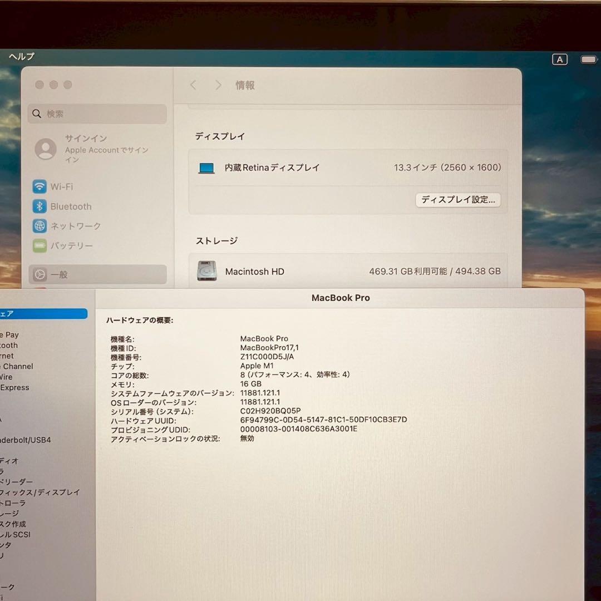Click the input source A icon in menu bar

559,60
